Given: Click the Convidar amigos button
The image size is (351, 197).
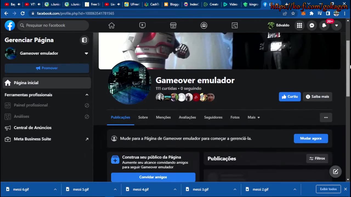Looking at the screenshot, I should [x=153, y=177].
